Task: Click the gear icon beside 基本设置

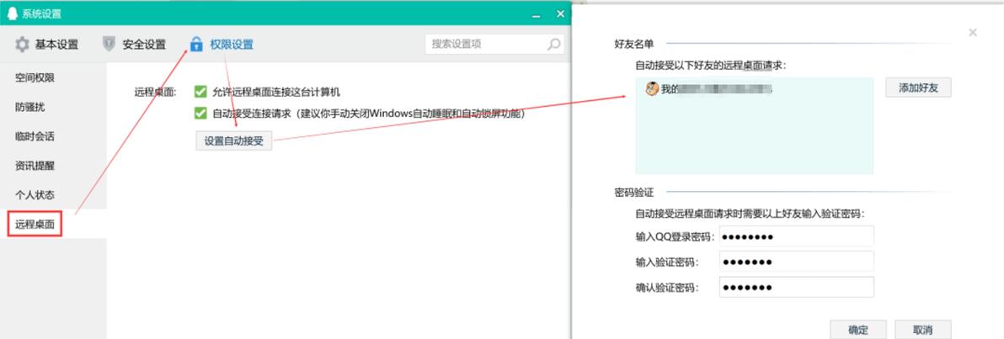Action: pyautogui.click(x=23, y=44)
